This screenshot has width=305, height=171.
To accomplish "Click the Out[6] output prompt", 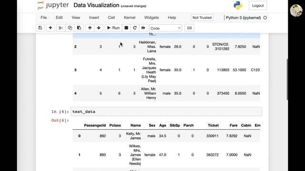I will click(x=60, y=120).
